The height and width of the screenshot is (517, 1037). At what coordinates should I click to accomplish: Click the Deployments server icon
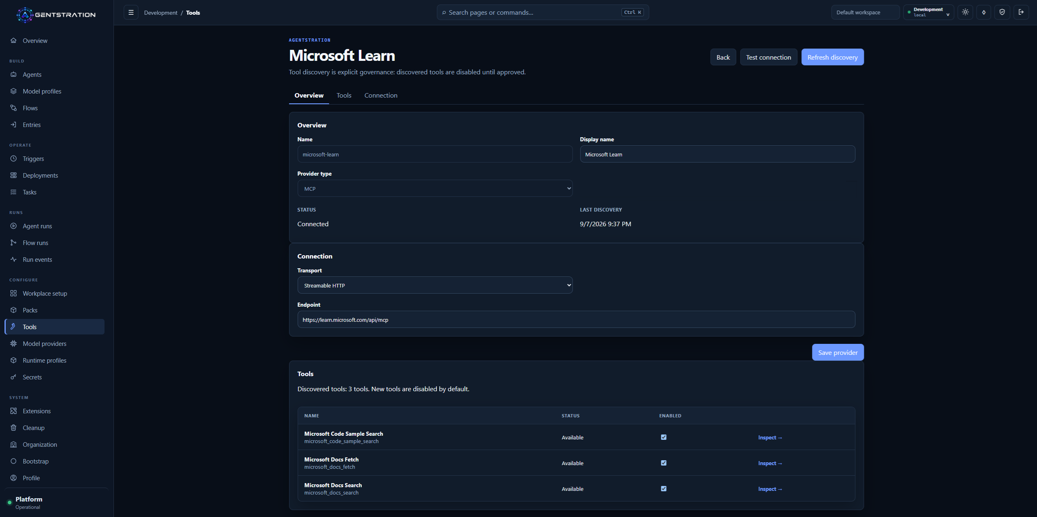[13, 175]
